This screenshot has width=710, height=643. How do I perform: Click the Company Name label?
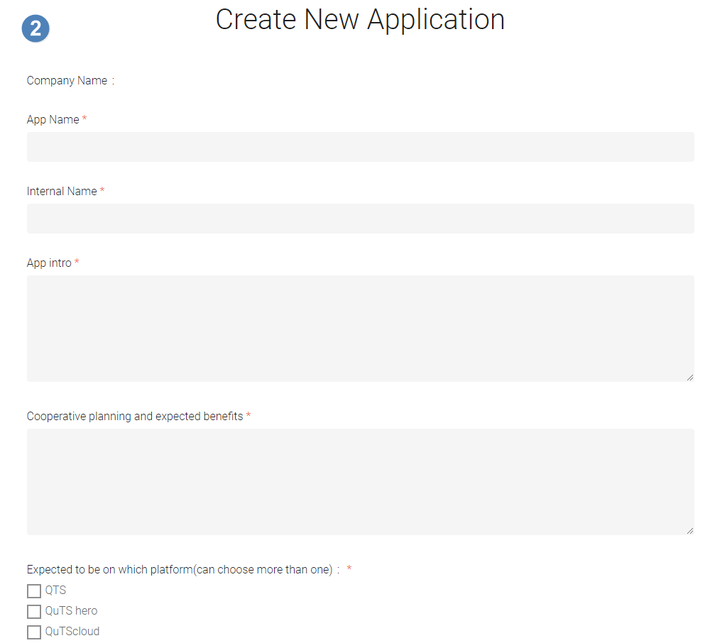[67, 81]
